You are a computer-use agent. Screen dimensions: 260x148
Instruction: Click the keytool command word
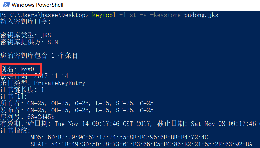104,15
